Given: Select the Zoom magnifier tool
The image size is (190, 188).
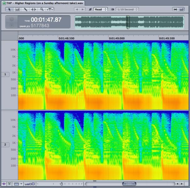Looking at the screenshot, I should click(42, 9).
